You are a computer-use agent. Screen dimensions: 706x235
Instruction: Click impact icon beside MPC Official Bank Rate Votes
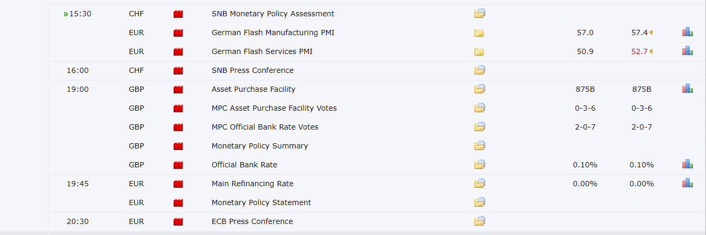[178, 127]
